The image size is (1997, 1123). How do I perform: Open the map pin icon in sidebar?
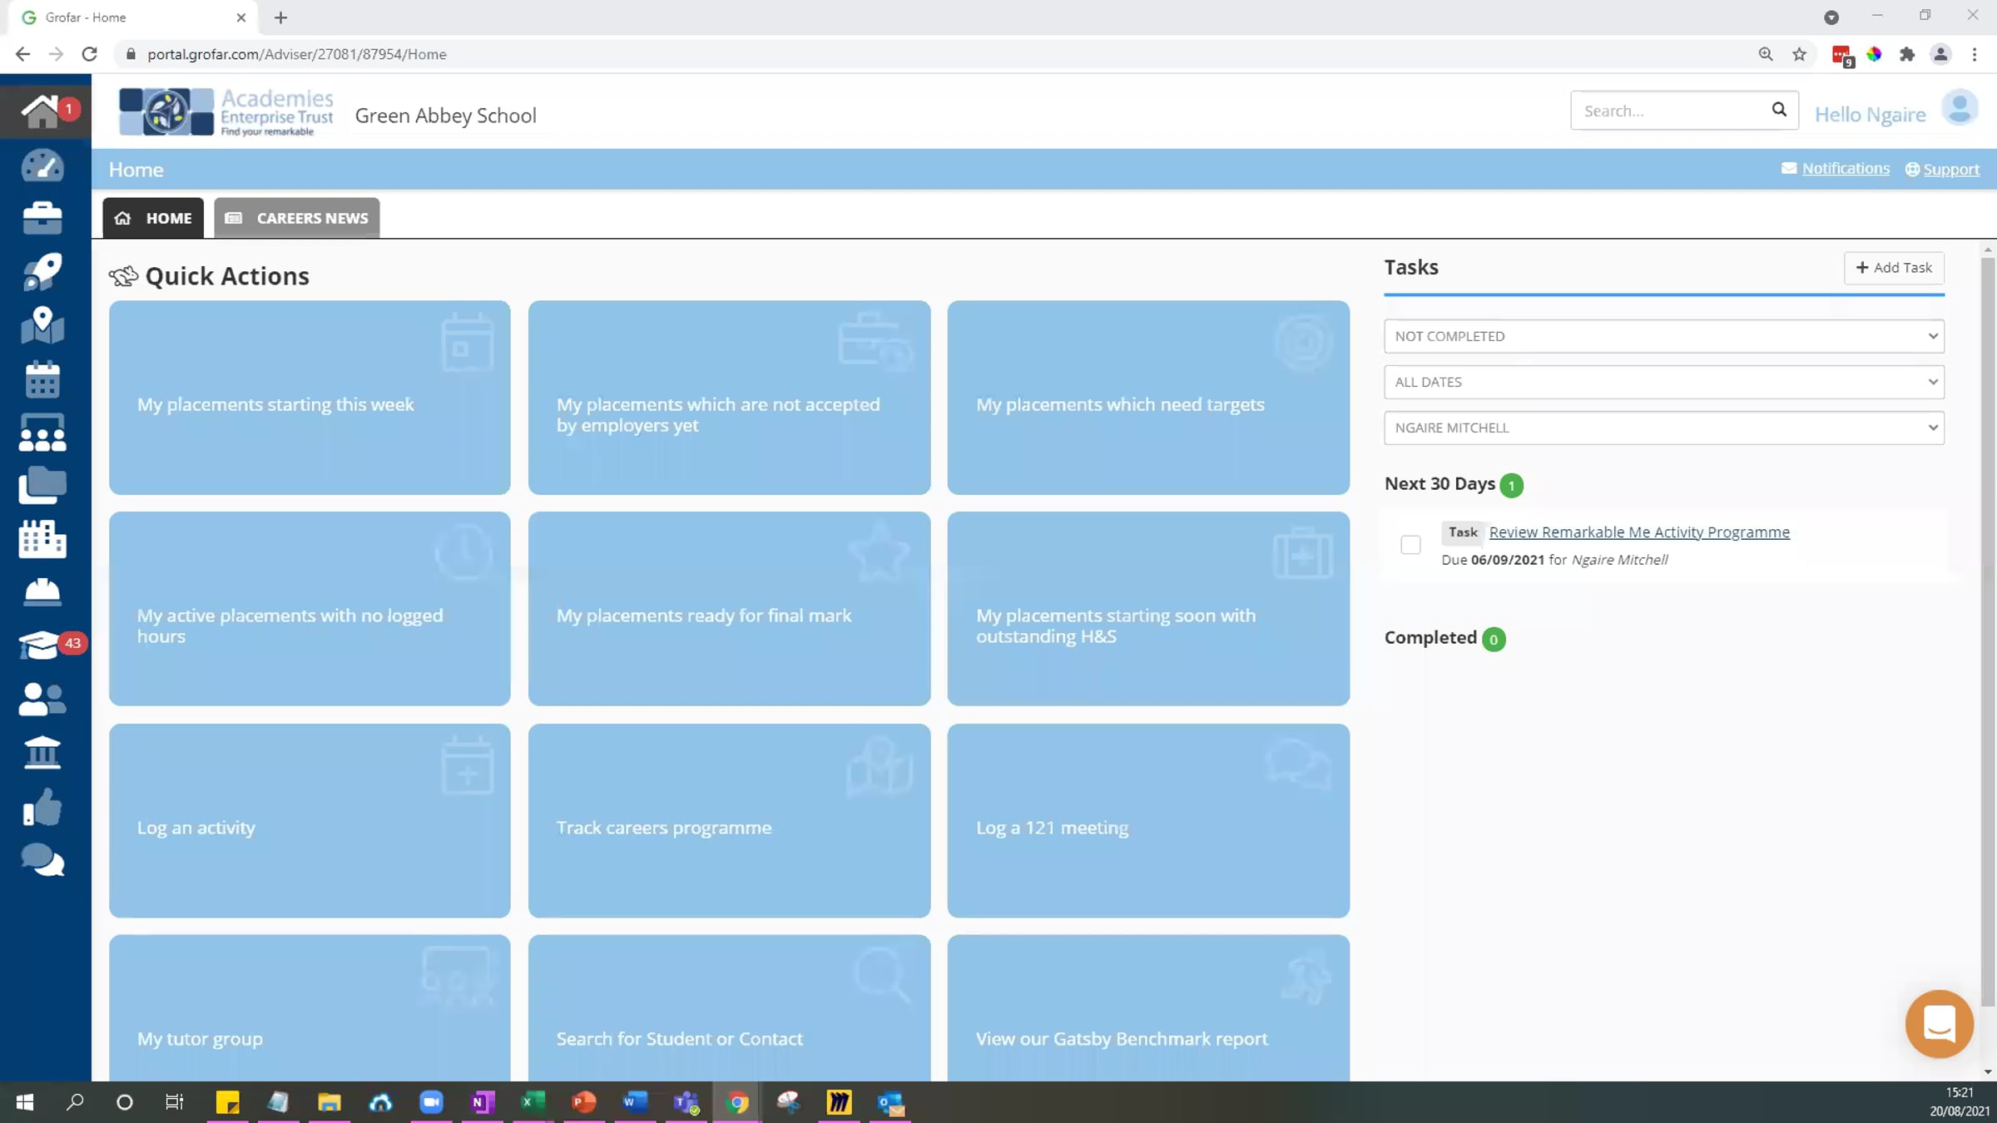tap(42, 325)
